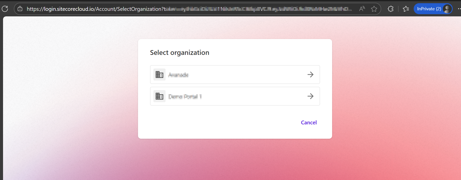Click the building icon beside Avanade
Viewport: 461px width, 180px height.
[x=159, y=75]
